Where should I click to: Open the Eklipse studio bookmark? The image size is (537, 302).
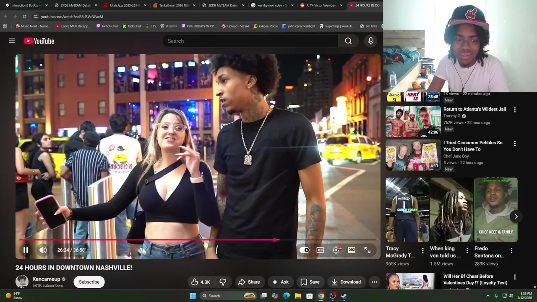(x=265, y=26)
